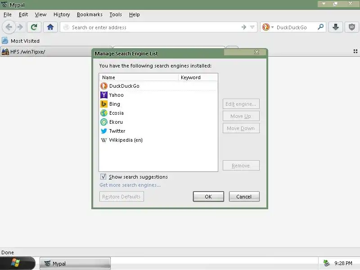The width and height of the screenshot is (360, 270).
Task: Open the Edit menu
Action: [23, 14]
